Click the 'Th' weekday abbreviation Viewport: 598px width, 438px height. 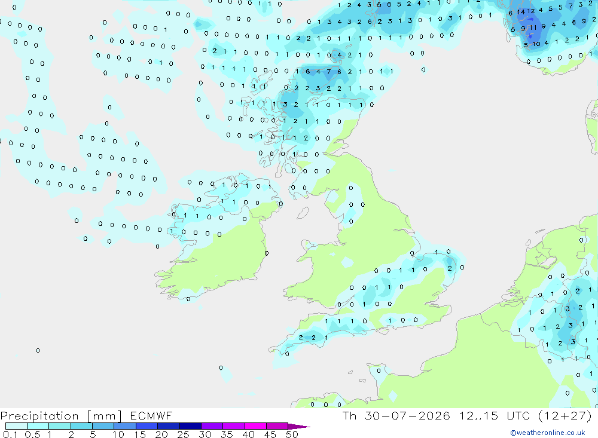[349, 415]
